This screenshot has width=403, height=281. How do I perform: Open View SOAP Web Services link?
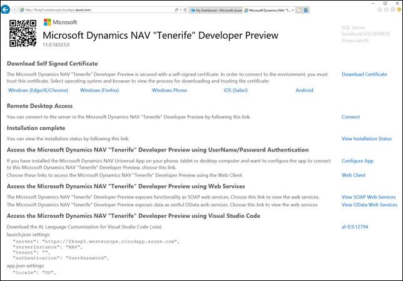[x=369, y=197]
